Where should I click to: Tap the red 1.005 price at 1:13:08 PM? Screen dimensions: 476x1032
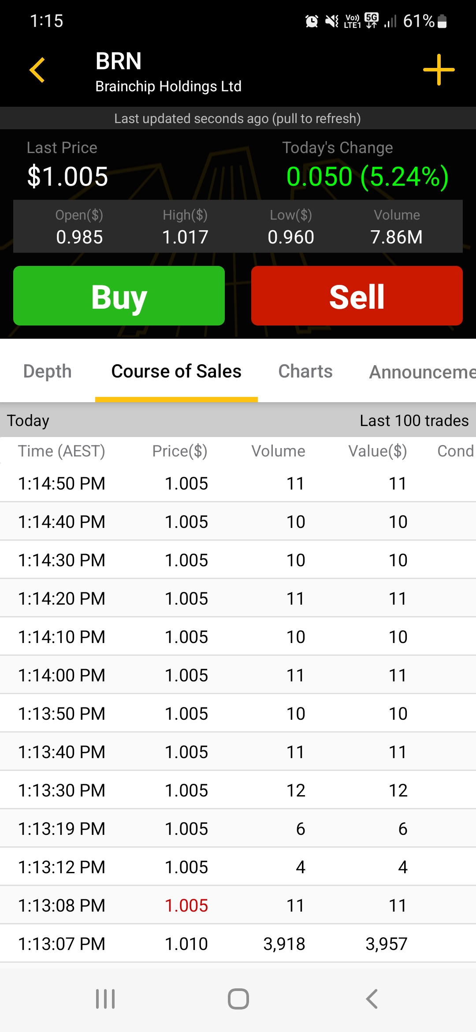pyautogui.click(x=186, y=905)
